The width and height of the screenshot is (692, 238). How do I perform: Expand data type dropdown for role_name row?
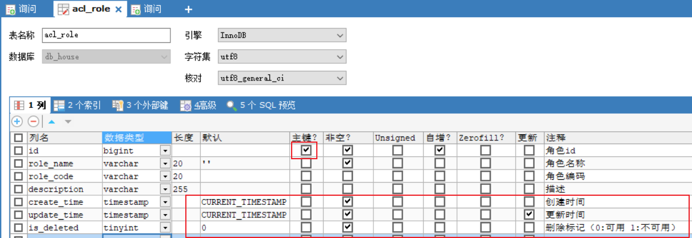click(165, 163)
